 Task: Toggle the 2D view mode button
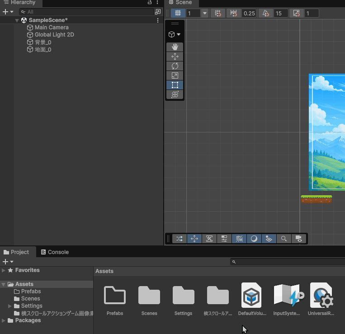pyautogui.click(x=209, y=239)
